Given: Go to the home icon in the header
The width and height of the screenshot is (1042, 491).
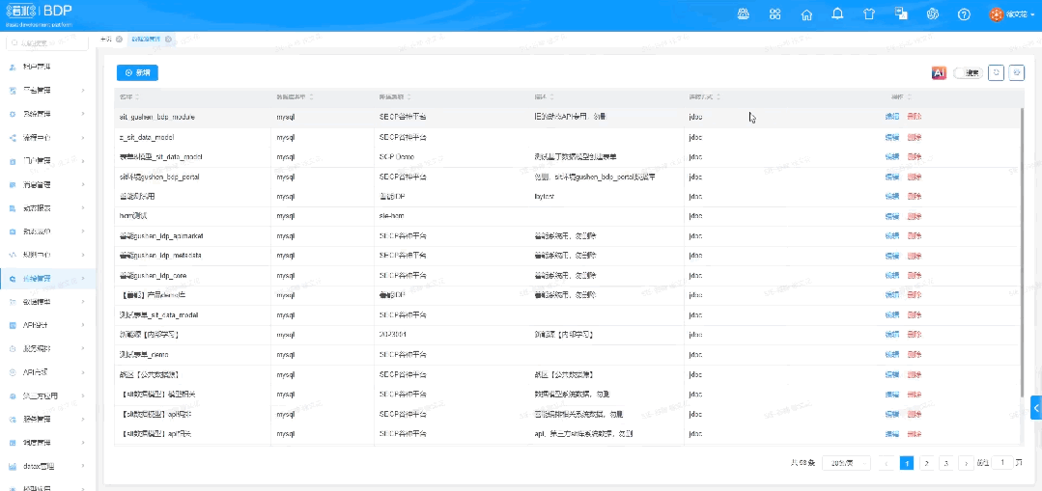Looking at the screenshot, I should click(806, 14).
